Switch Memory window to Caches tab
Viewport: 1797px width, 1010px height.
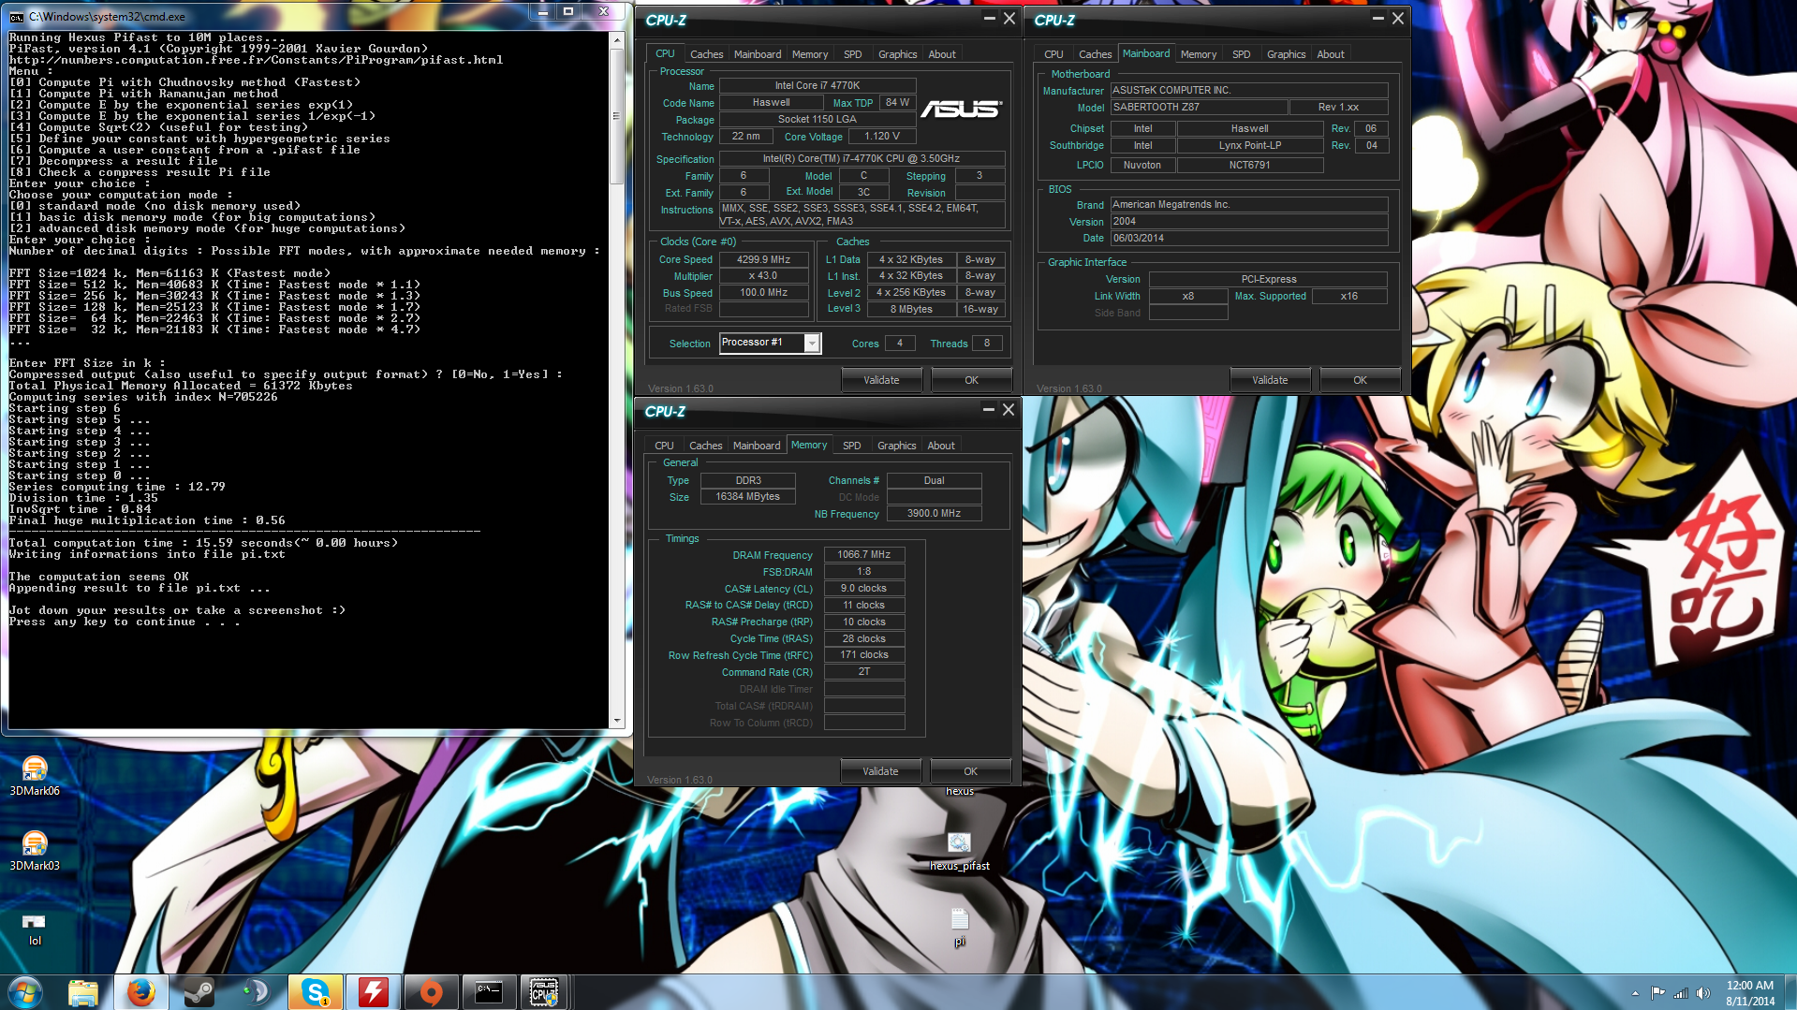click(705, 446)
